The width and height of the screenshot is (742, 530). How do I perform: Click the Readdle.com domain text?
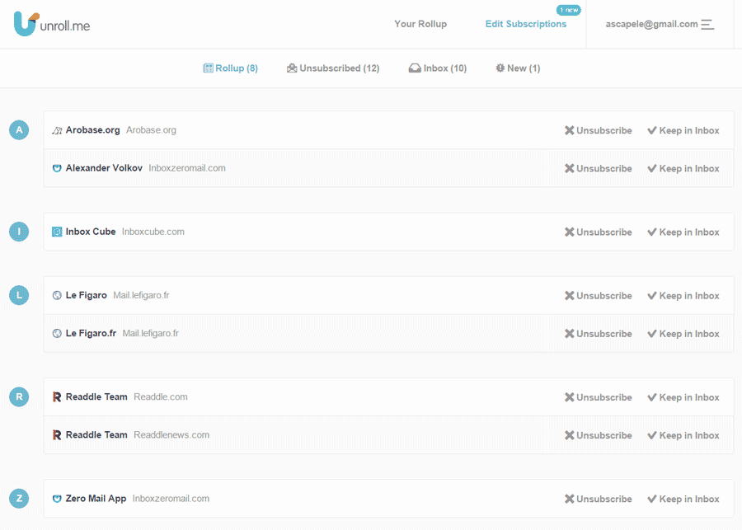pos(161,397)
